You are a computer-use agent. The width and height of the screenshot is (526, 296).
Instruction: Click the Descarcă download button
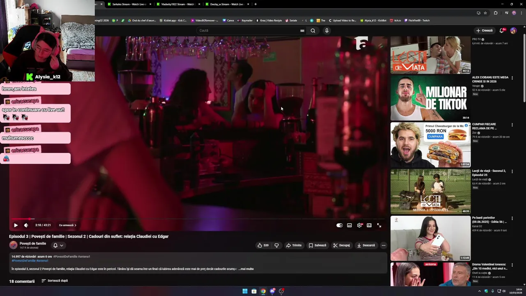(x=366, y=245)
